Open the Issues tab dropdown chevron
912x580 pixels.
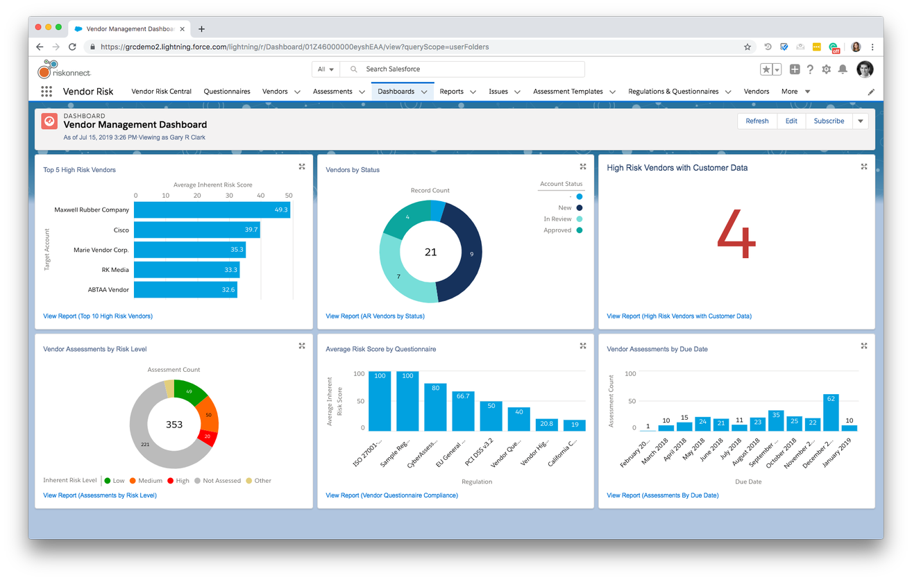(517, 92)
